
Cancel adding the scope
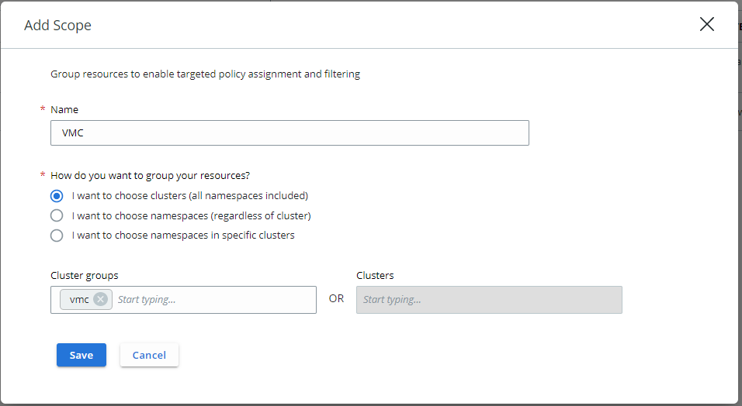[149, 355]
